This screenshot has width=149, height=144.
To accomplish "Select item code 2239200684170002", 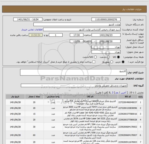I will 128,127.
